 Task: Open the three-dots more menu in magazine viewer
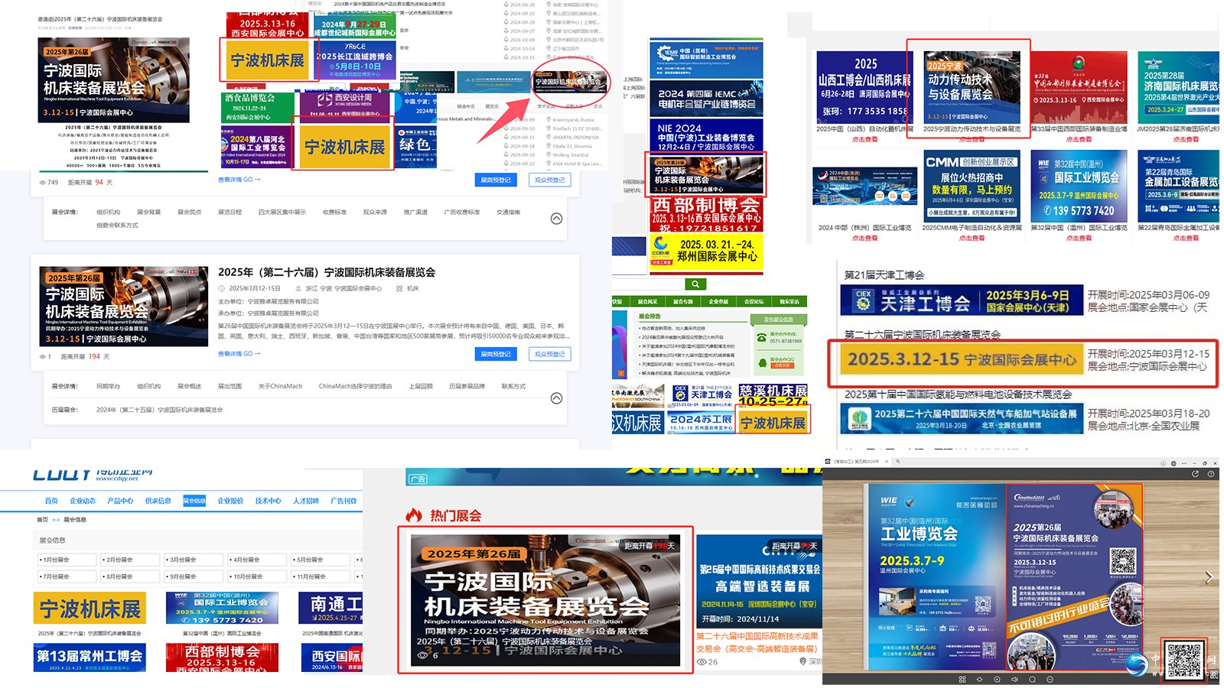[x=1184, y=463]
